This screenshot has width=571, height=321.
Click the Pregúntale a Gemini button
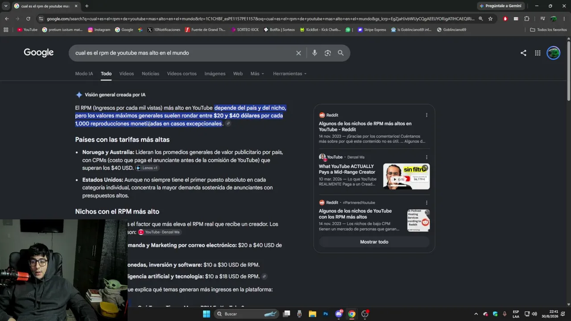pyautogui.click(x=500, y=6)
